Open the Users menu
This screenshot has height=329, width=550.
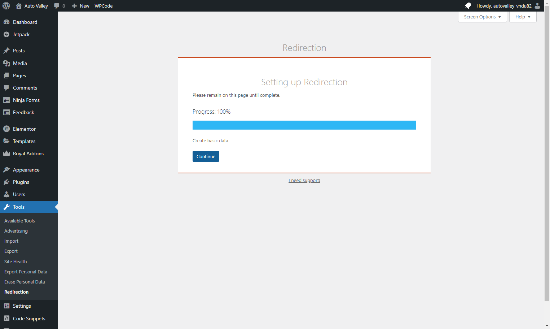(x=29, y=194)
